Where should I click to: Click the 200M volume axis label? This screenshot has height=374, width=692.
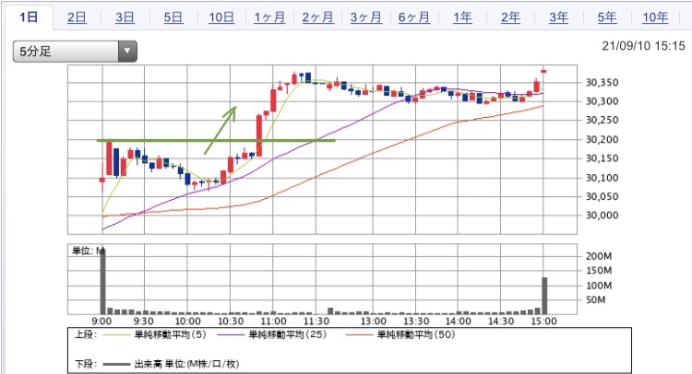tap(599, 256)
